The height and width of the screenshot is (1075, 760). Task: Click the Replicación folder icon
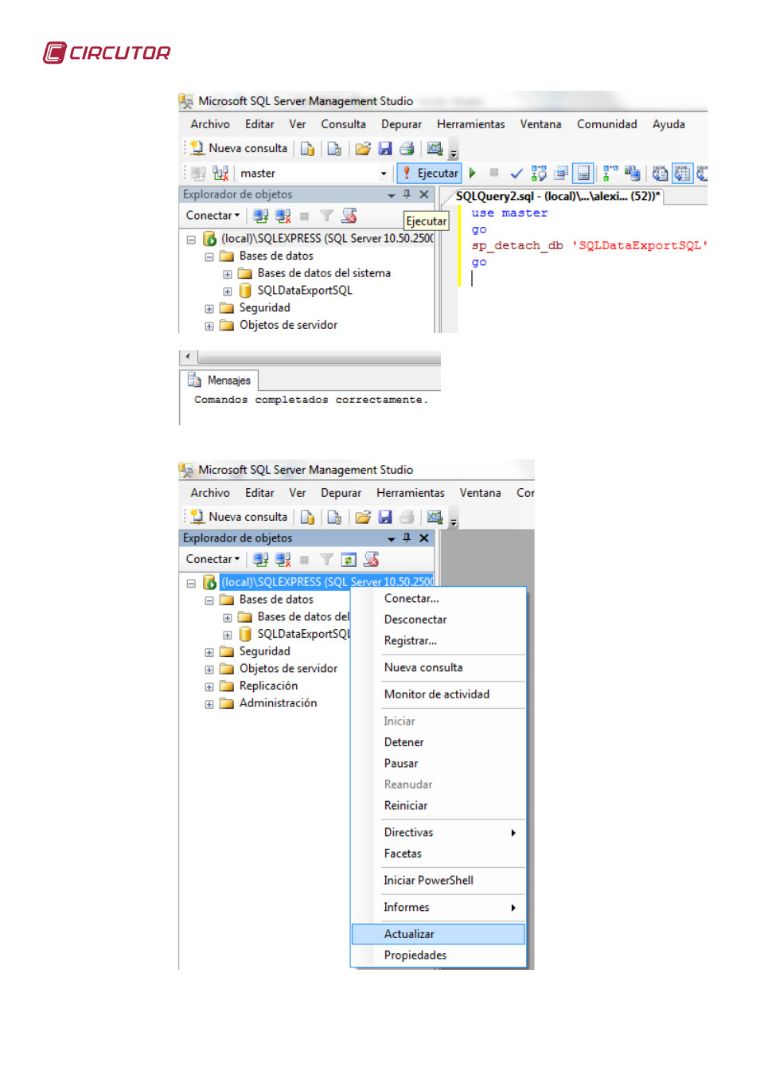pos(227,686)
